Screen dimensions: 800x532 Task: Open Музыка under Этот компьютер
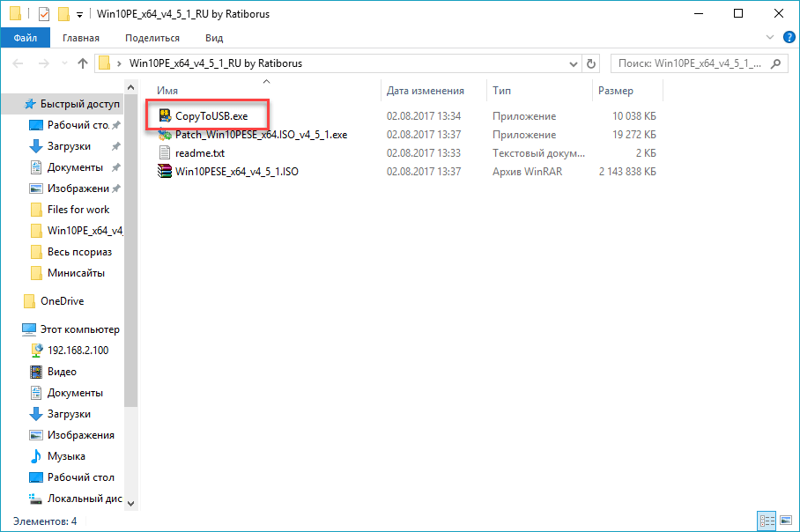click(57, 456)
